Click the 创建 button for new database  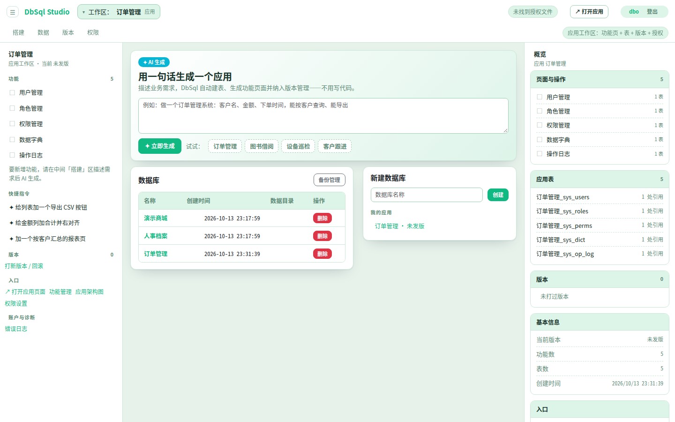coord(498,195)
